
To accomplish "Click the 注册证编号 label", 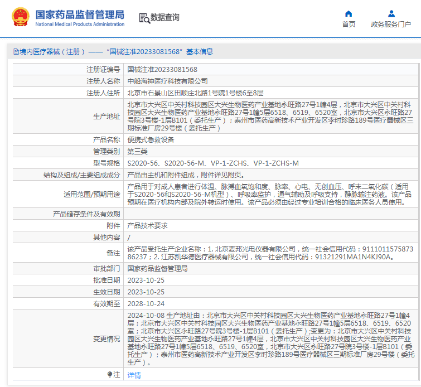I will click(x=103, y=70).
